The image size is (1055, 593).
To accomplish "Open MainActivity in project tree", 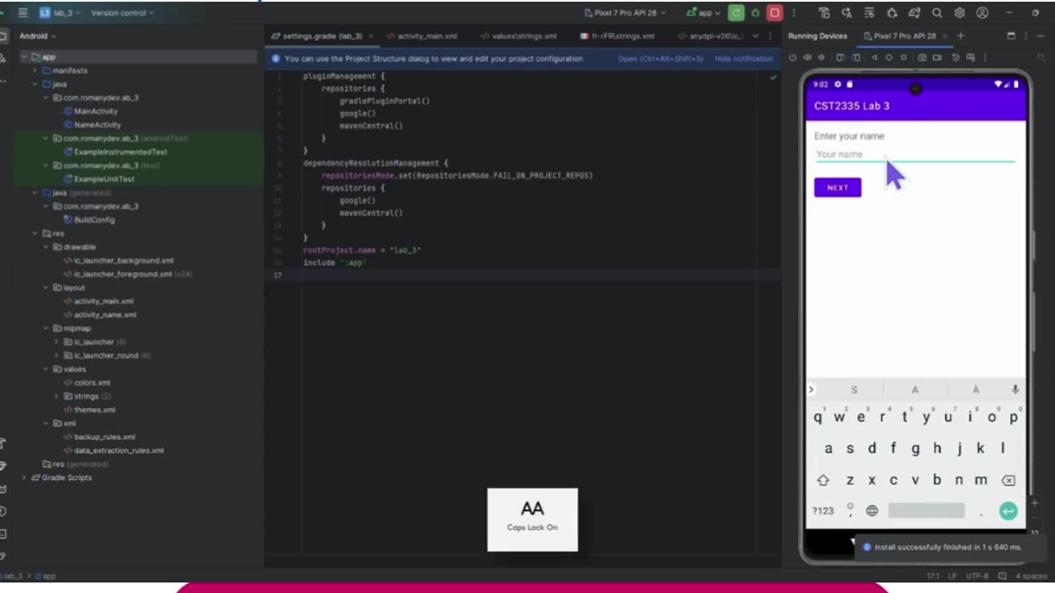I will coord(96,111).
